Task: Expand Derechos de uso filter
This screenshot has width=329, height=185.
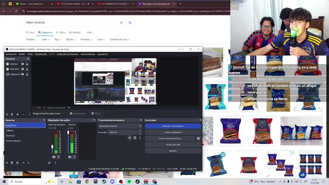Action: pos(120,40)
